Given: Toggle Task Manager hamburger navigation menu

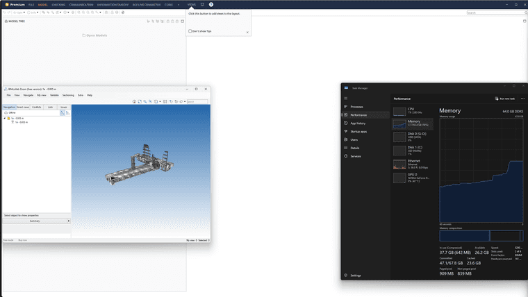Looking at the screenshot, I should pyautogui.click(x=345, y=99).
